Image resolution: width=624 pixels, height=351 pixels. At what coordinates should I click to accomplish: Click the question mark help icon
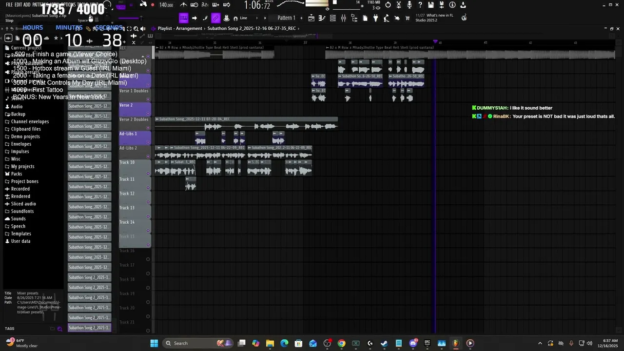pos(420,5)
